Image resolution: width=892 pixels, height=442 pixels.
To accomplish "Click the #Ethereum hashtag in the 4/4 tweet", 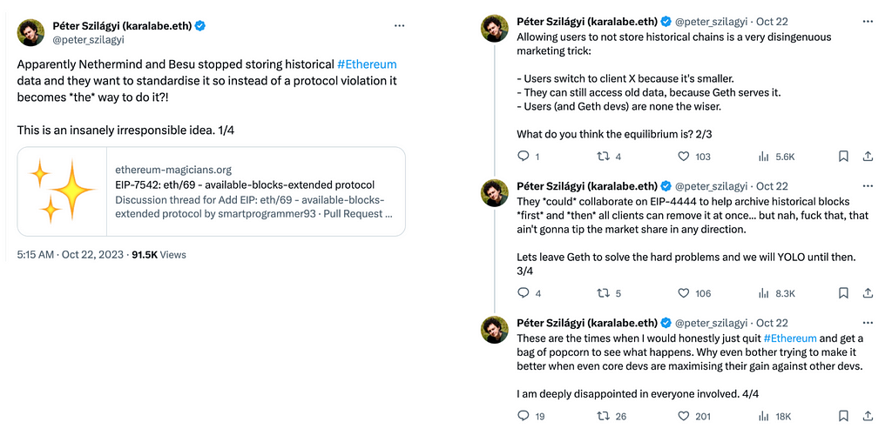I will [790, 338].
